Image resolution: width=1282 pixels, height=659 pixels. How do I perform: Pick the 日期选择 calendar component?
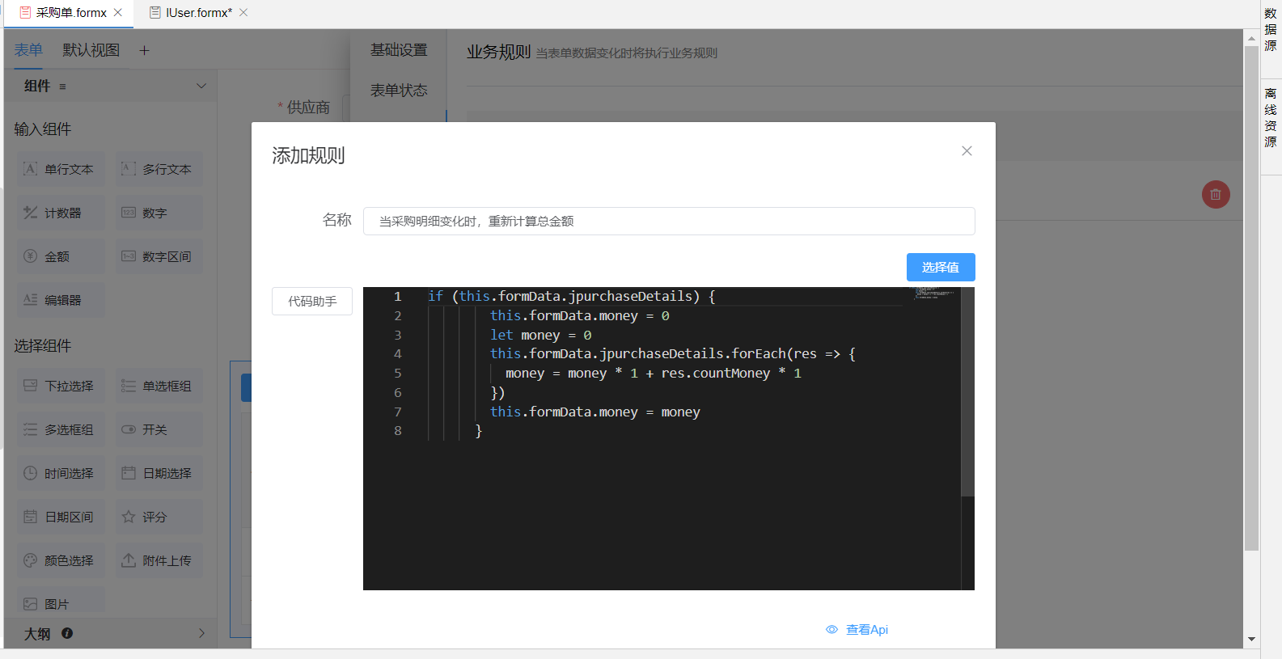point(159,474)
